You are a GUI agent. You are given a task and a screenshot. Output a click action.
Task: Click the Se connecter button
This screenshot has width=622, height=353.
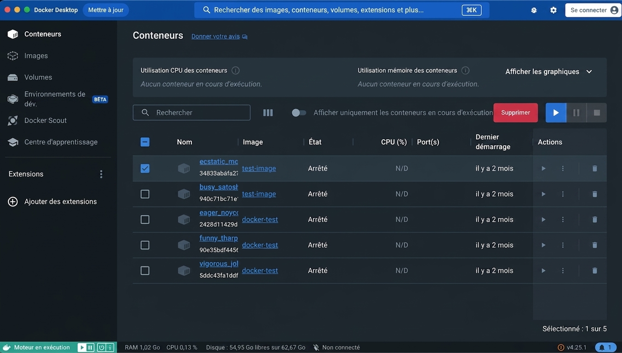593,10
